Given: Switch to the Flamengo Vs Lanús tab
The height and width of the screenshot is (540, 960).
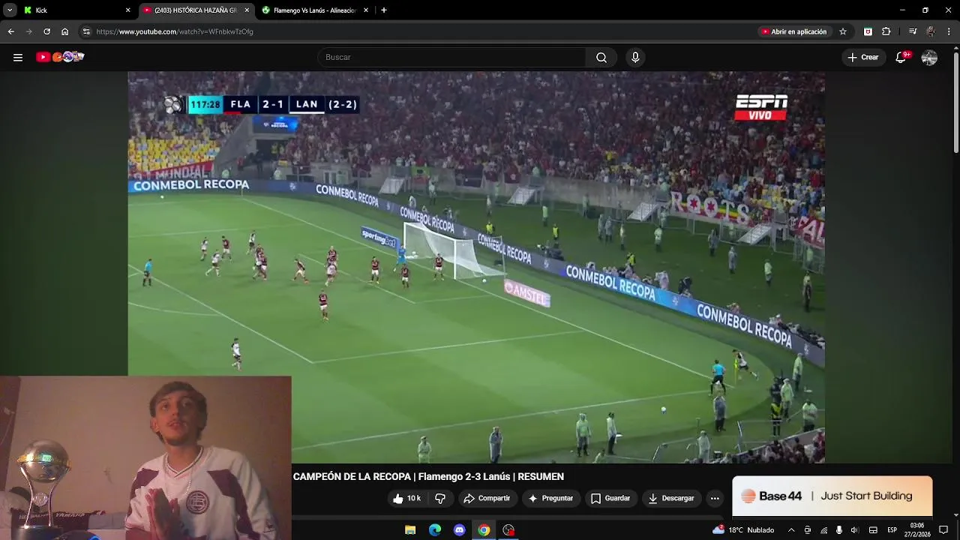Looking at the screenshot, I should (x=313, y=10).
